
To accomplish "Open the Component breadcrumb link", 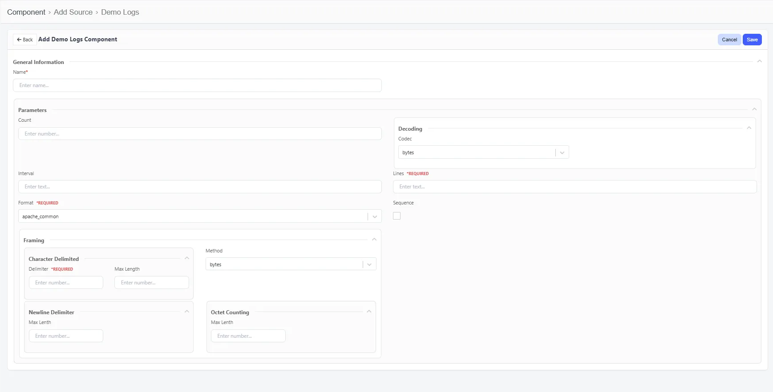I will 26,12.
